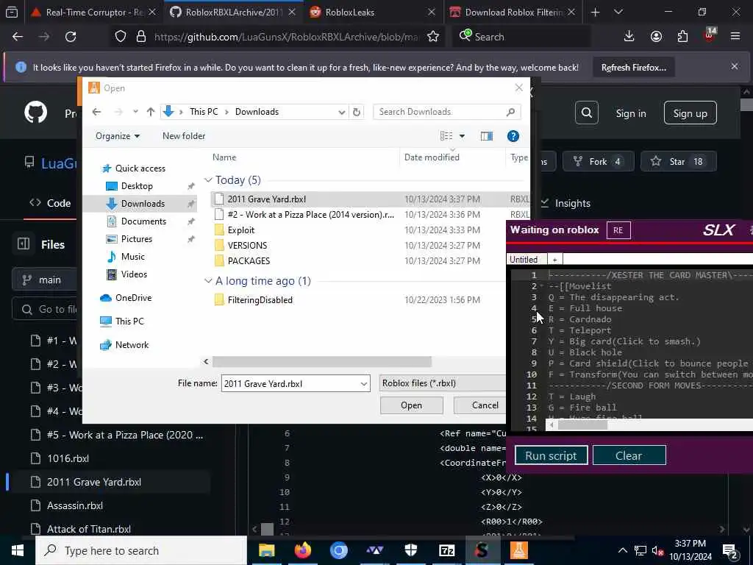Viewport: 753px width, 565px height.
Task: Open Firefox downloads panel
Action: (x=629, y=37)
